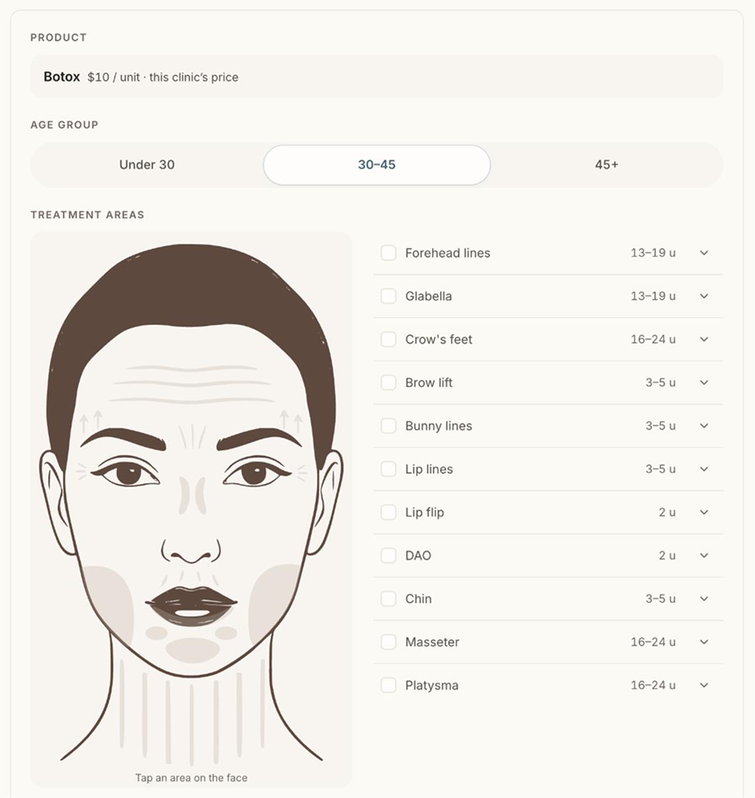Expand the Brow lift row chevron

[x=704, y=383]
